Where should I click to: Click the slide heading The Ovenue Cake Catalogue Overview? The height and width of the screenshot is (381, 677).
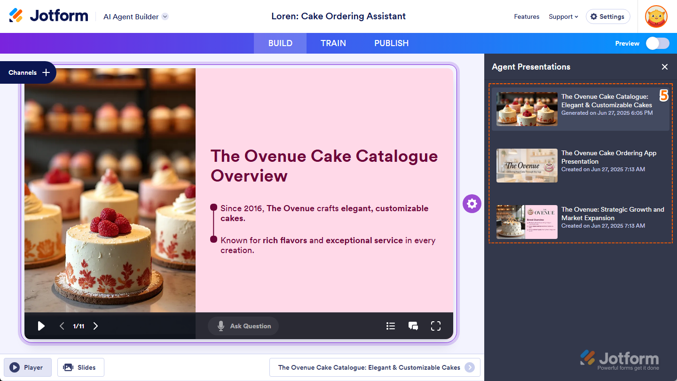tap(324, 166)
